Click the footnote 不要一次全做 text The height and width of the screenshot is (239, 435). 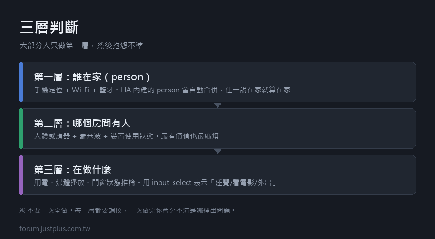click(47, 210)
